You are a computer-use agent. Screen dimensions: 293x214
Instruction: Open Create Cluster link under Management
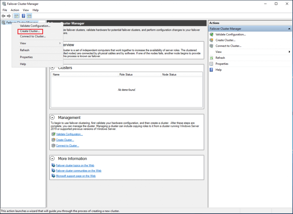[x=65, y=140]
